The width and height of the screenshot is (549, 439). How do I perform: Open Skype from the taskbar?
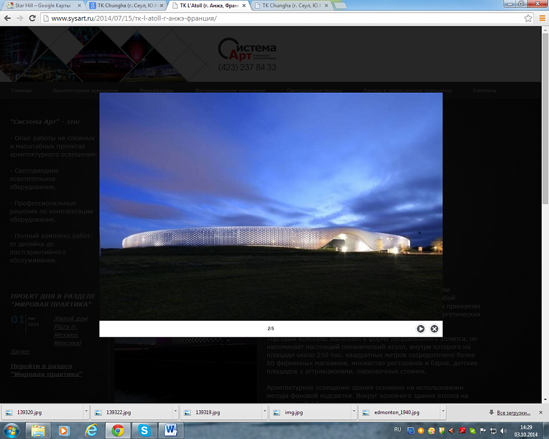point(145,430)
